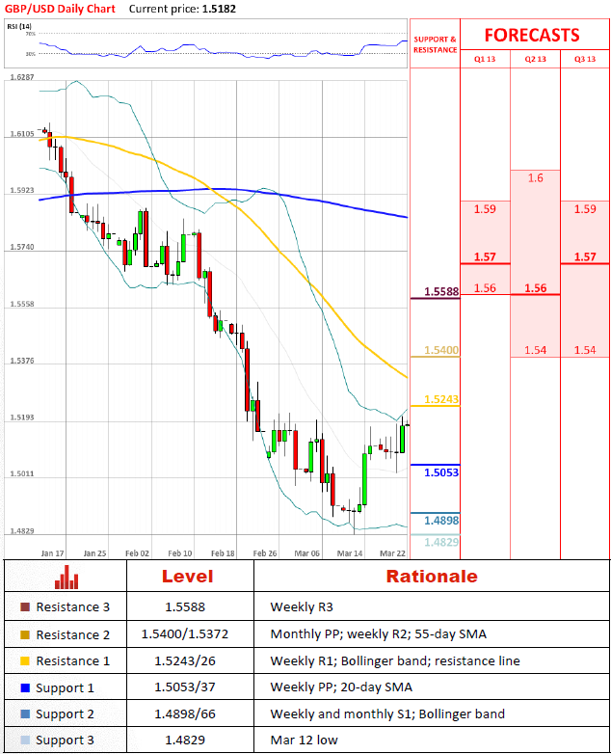Click the latest green candlestick at Mar 22

coord(403,439)
